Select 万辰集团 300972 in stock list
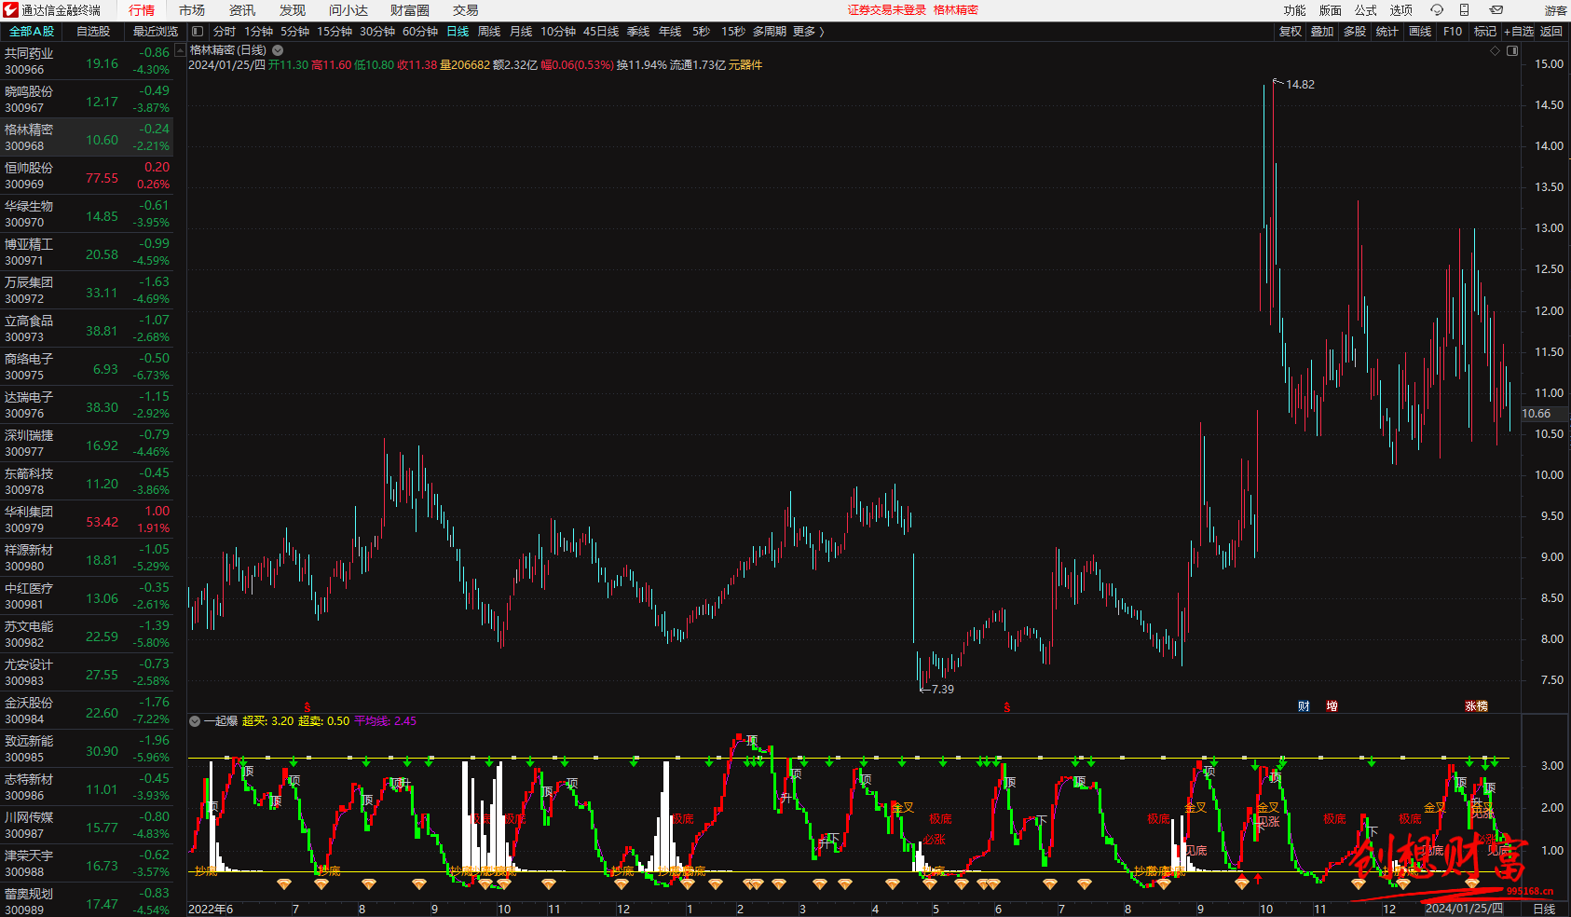 pyautogui.click(x=87, y=291)
